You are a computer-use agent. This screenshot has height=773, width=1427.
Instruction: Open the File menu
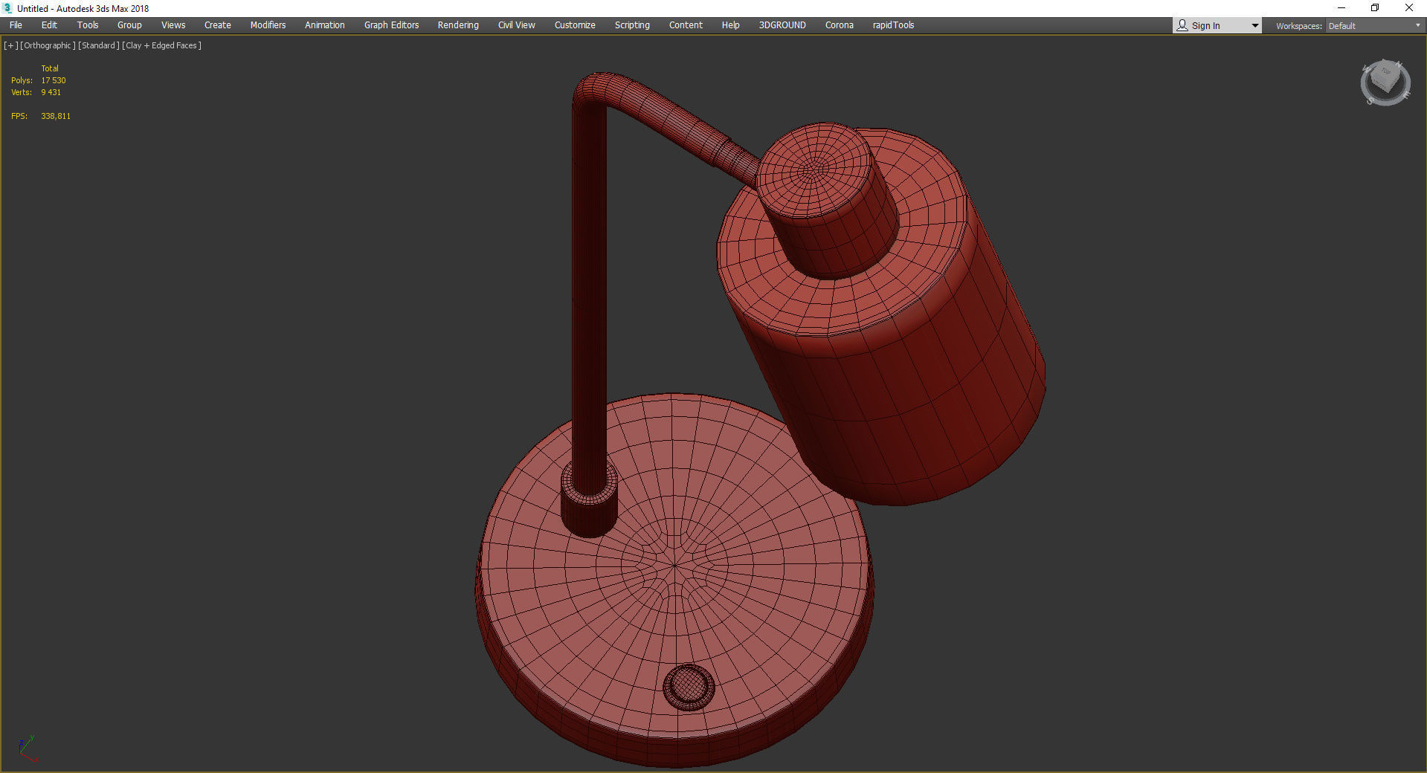(16, 25)
